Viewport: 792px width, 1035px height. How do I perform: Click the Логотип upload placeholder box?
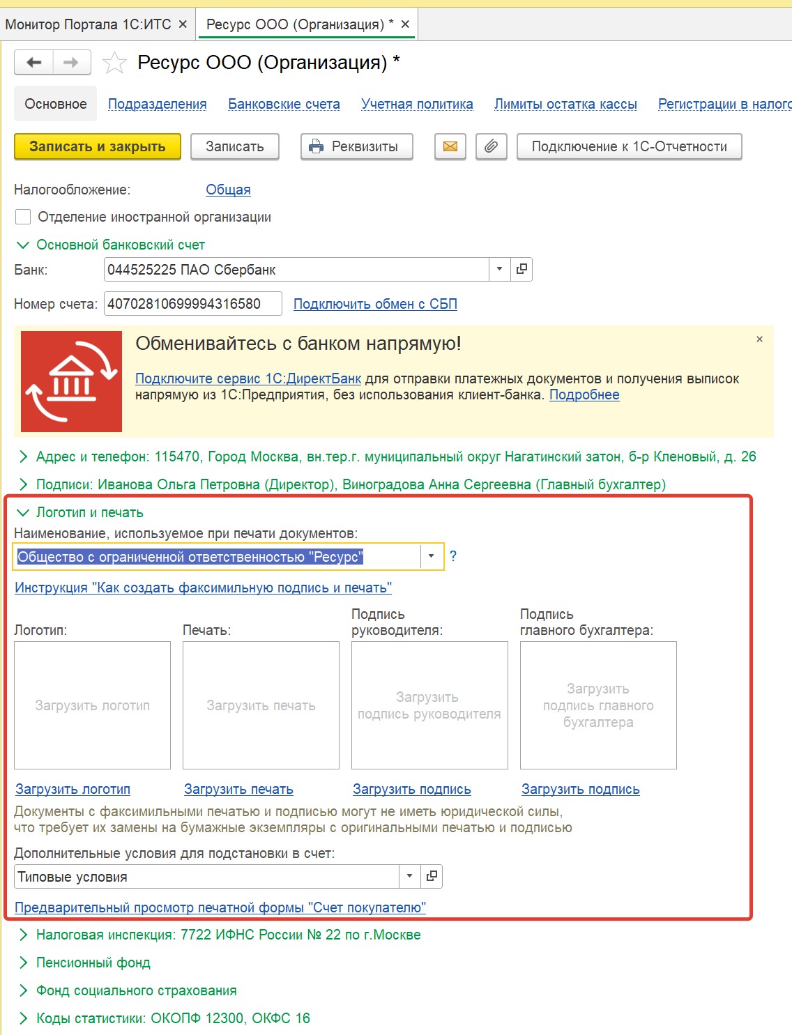[x=92, y=705]
